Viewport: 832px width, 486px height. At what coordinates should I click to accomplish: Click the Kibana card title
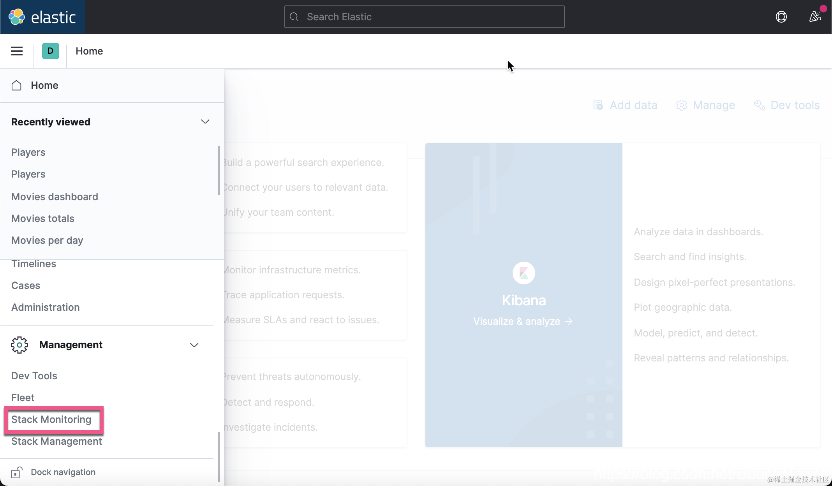tap(524, 300)
